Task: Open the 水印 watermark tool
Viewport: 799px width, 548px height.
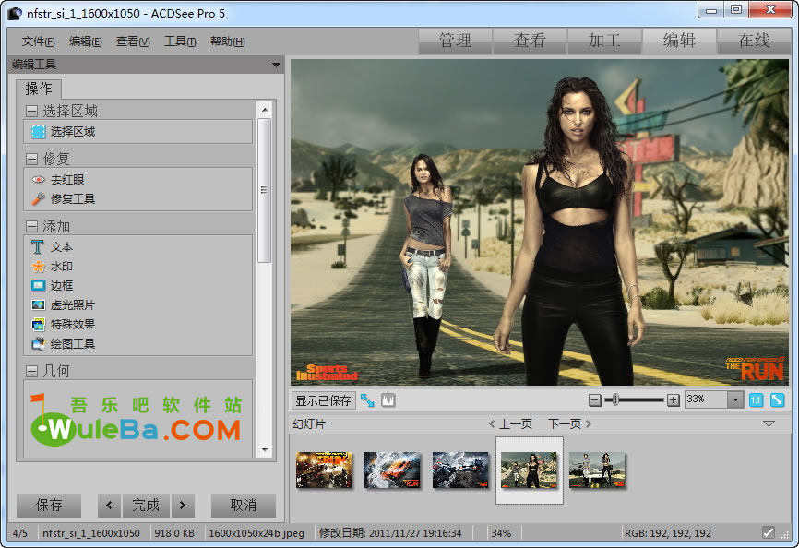Action: [52, 267]
